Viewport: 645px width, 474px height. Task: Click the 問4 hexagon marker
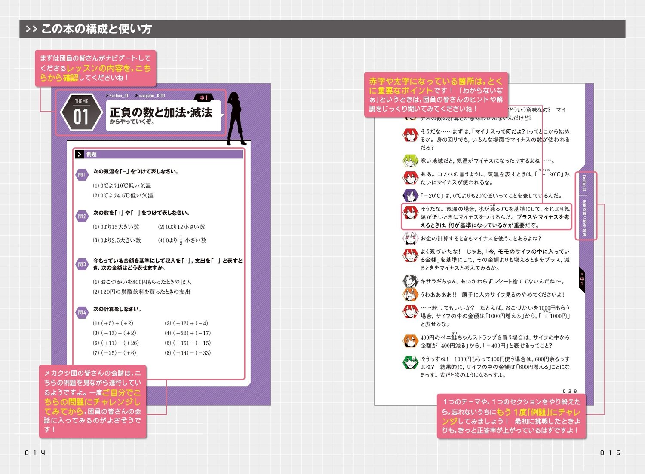tap(82, 312)
